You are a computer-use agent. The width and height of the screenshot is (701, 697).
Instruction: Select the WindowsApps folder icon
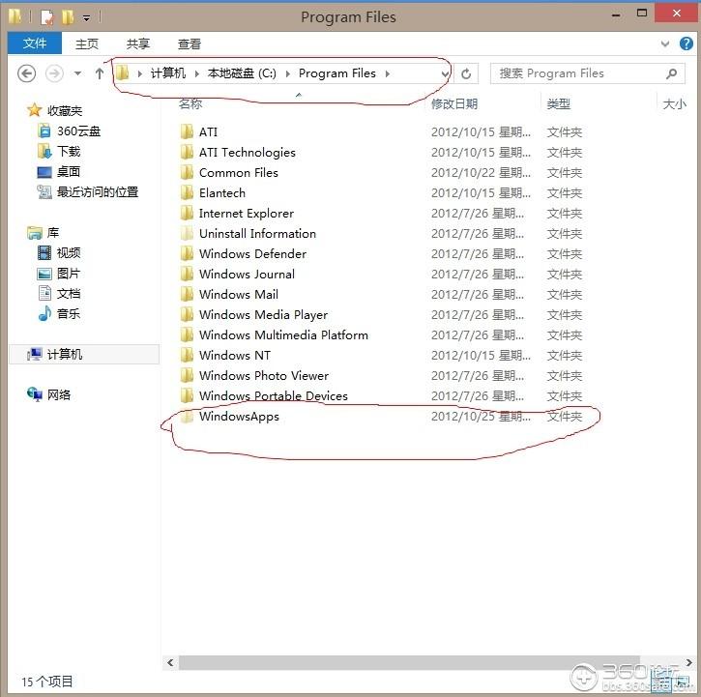[187, 416]
